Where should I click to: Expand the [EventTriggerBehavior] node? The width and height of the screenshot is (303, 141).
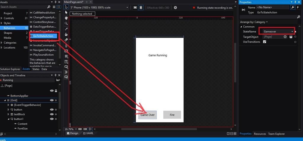(8, 105)
